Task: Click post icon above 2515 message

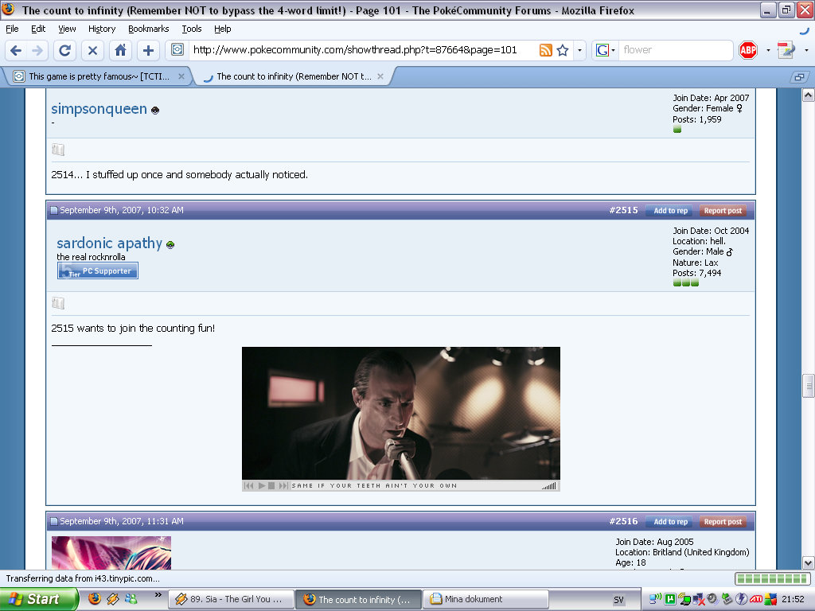Action: pos(58,303)
